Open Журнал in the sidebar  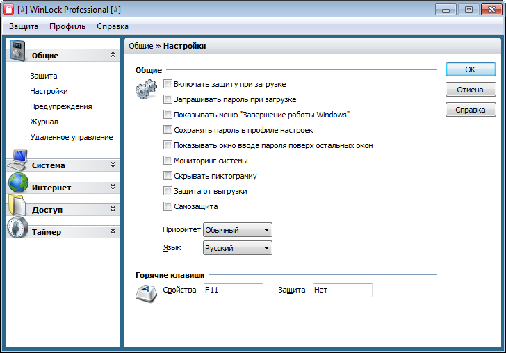(x=44, y=122)
